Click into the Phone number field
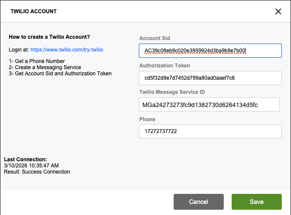291x215 pixels. [210, 131]
